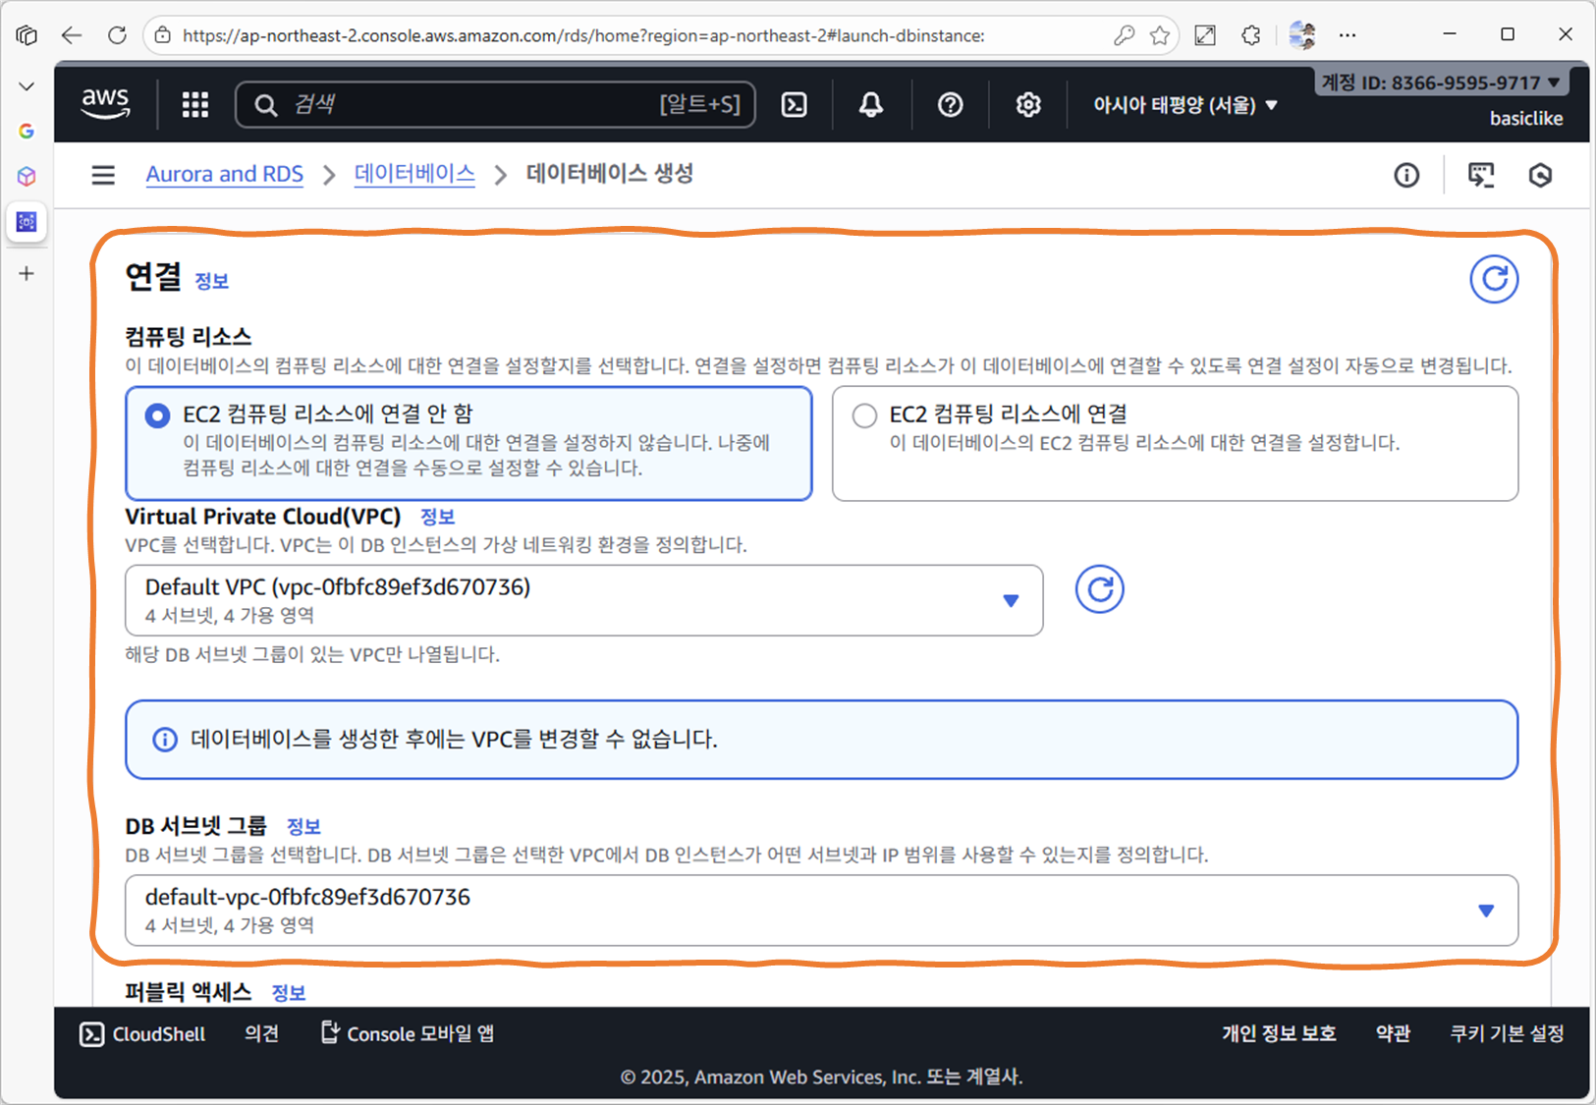Click the Google sidebar icon

[x=27, y=131]
